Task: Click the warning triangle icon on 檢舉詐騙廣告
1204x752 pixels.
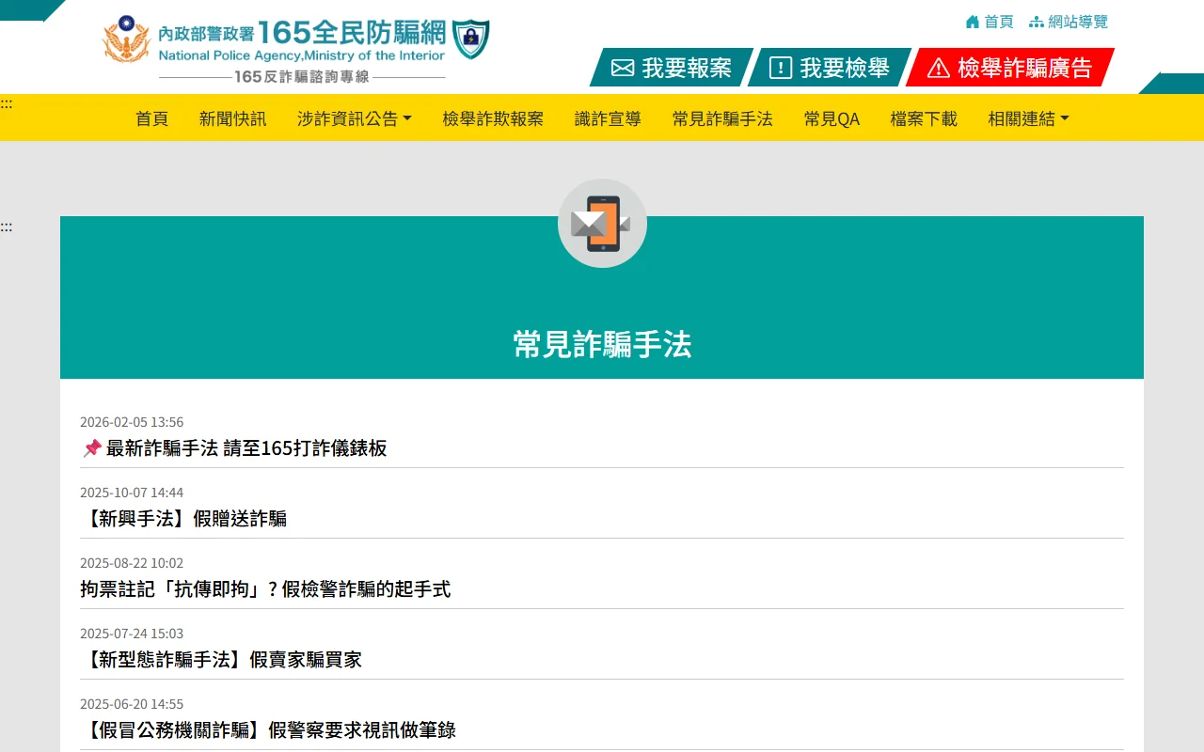Action: [x=939, y=68]
